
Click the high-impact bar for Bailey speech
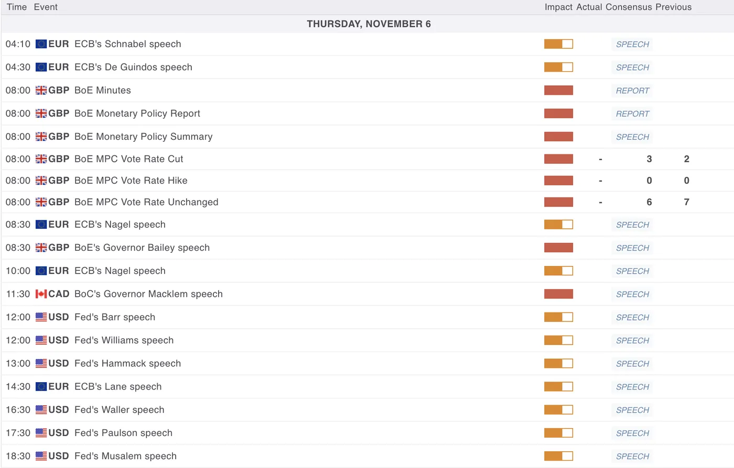pyautogui.click(x=558, y=248)
